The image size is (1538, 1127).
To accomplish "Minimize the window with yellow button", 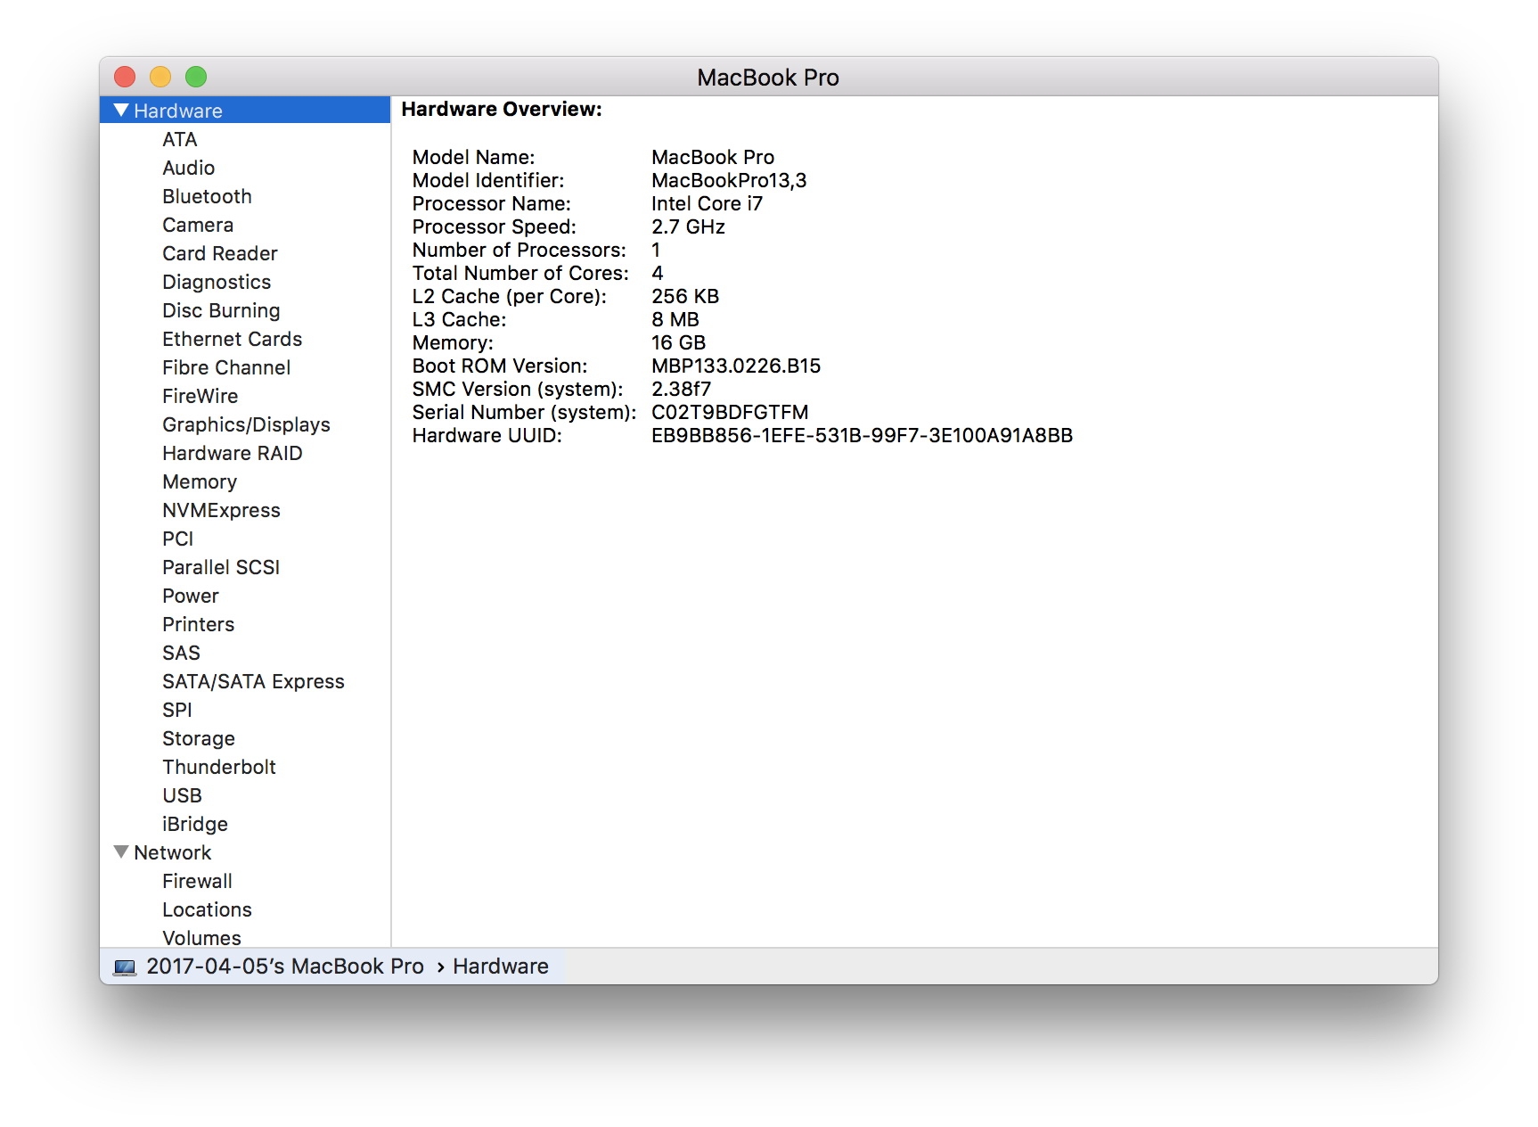I will tap(160, 77).
